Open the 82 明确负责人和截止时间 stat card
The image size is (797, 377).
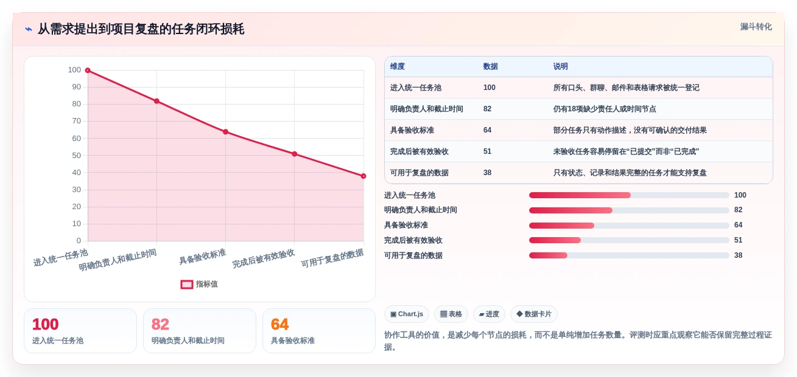(200, 331)
